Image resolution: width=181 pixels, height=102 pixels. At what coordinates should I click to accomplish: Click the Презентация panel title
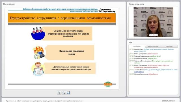[9, 4]
